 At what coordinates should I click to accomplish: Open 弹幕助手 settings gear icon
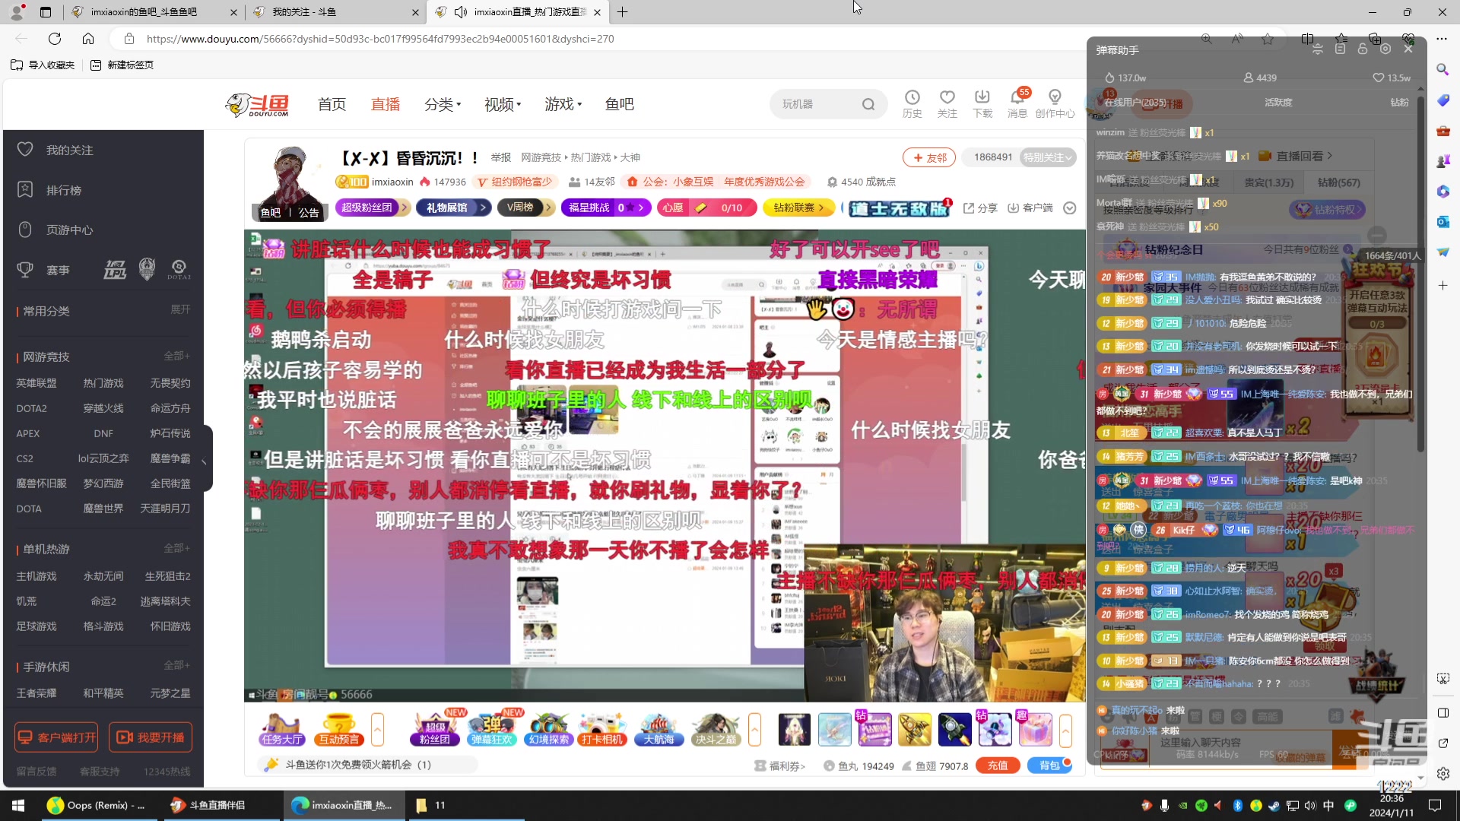[1385, 49]
